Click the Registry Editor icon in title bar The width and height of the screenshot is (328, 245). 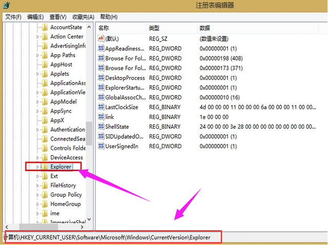point(5,5)
